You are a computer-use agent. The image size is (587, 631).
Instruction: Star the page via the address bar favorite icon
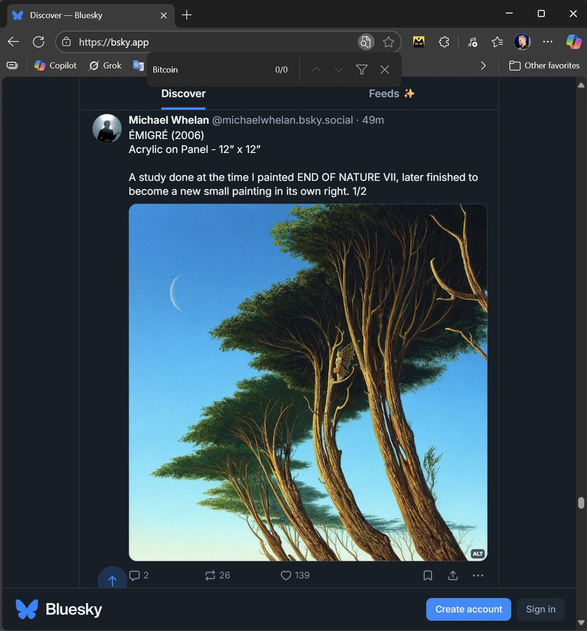pos(389,41)
